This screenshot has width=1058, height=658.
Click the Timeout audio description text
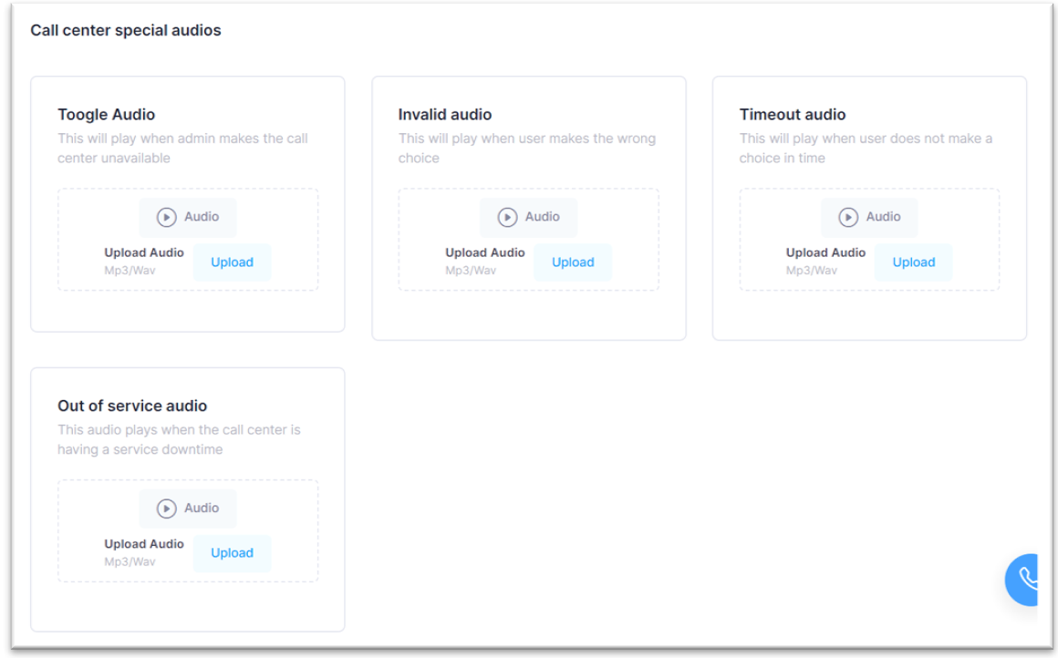point(866,149)
